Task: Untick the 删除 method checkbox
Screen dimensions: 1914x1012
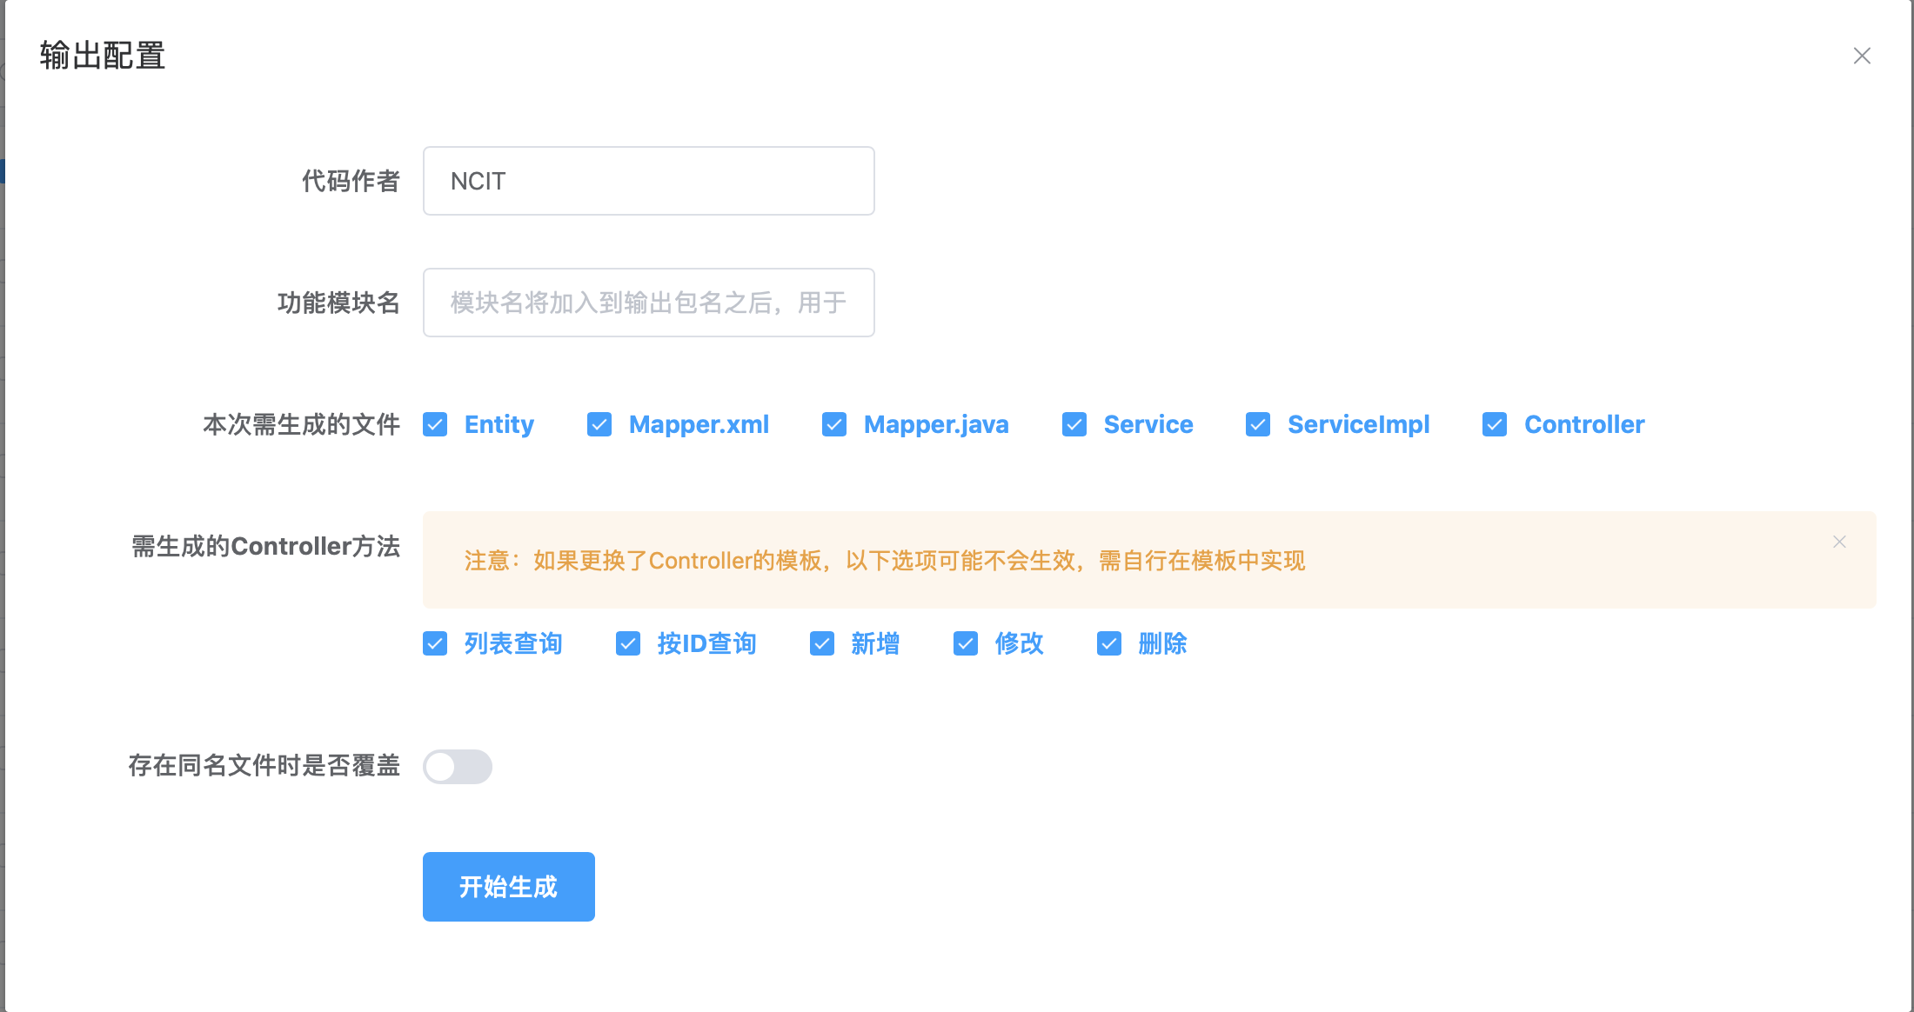Action: pos(1109,643)
